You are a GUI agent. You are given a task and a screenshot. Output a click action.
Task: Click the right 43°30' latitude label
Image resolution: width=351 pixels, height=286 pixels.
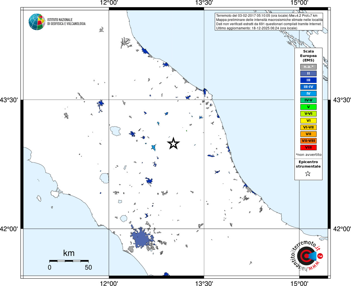[x=342, y=100]
